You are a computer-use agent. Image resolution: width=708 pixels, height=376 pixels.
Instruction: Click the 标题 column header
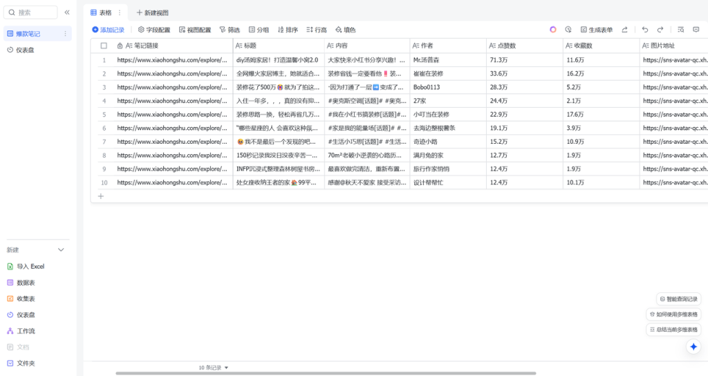(279, 46)
